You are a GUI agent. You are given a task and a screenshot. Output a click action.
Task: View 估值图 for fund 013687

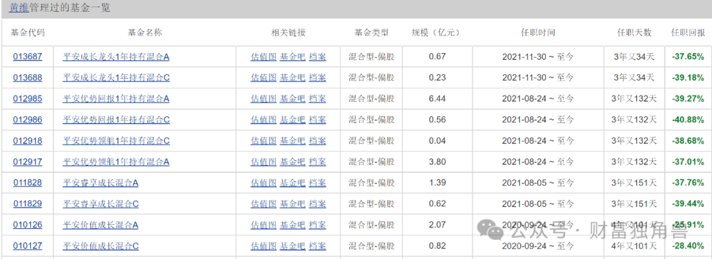click(263, 57)
